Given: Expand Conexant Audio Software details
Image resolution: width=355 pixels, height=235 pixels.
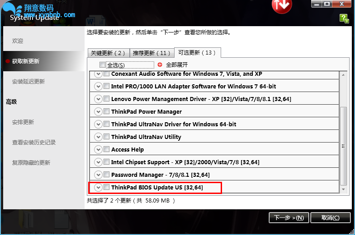Looking at the screenshot, I should click(98, 74).
